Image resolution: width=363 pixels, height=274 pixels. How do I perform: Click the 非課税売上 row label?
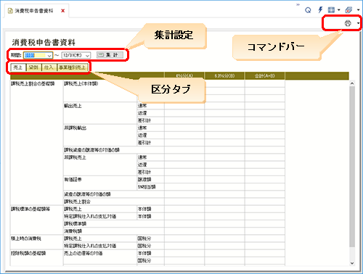click(x=75, y=157)
